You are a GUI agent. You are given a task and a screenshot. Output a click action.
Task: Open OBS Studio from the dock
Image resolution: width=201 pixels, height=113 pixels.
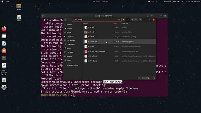coord(4,73)
